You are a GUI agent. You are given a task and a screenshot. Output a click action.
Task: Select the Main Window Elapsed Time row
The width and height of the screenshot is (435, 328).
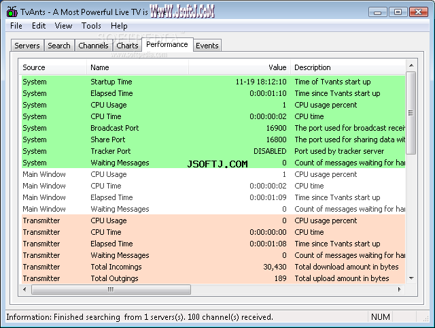(x=213, y=197)
